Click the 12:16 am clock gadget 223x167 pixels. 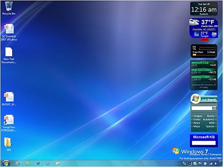coord(204,9)
